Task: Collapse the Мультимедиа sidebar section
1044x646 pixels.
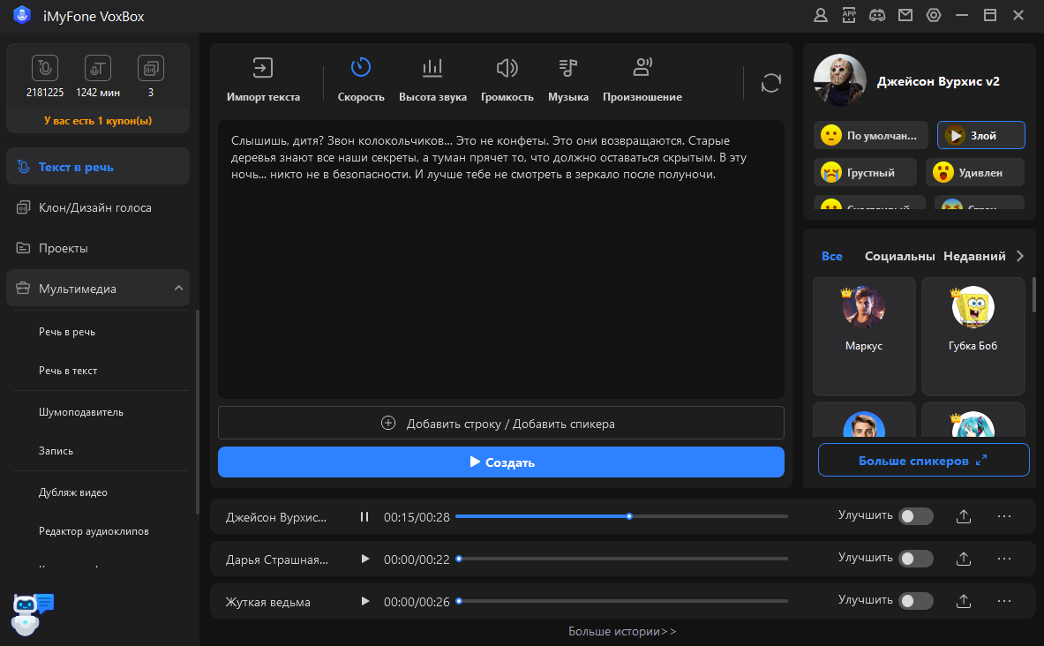Action: [x=178, y=289]
